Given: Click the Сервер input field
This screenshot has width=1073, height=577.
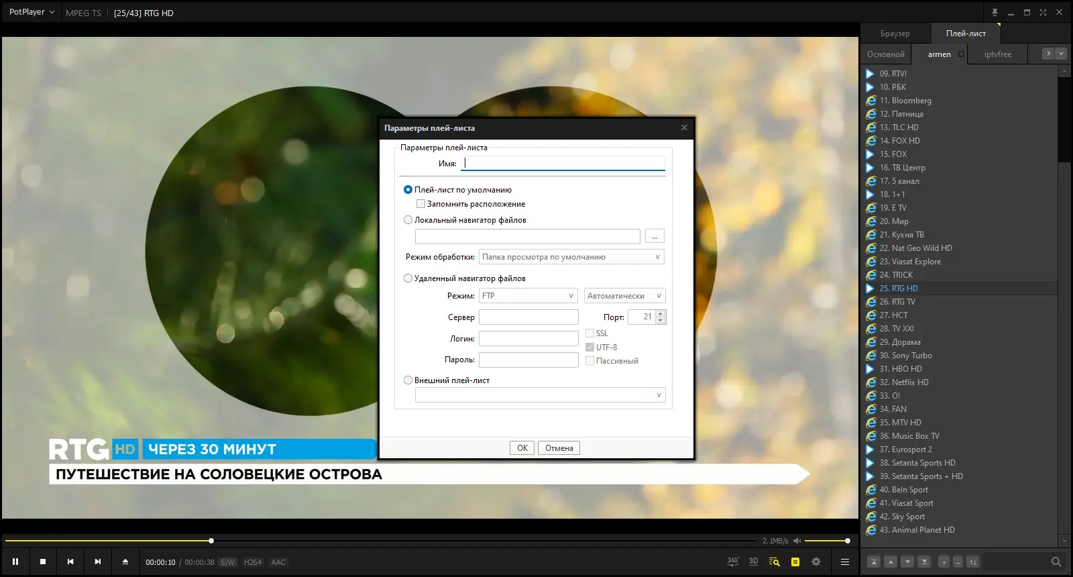Looking at the screenshot, I should coord(528,317).
